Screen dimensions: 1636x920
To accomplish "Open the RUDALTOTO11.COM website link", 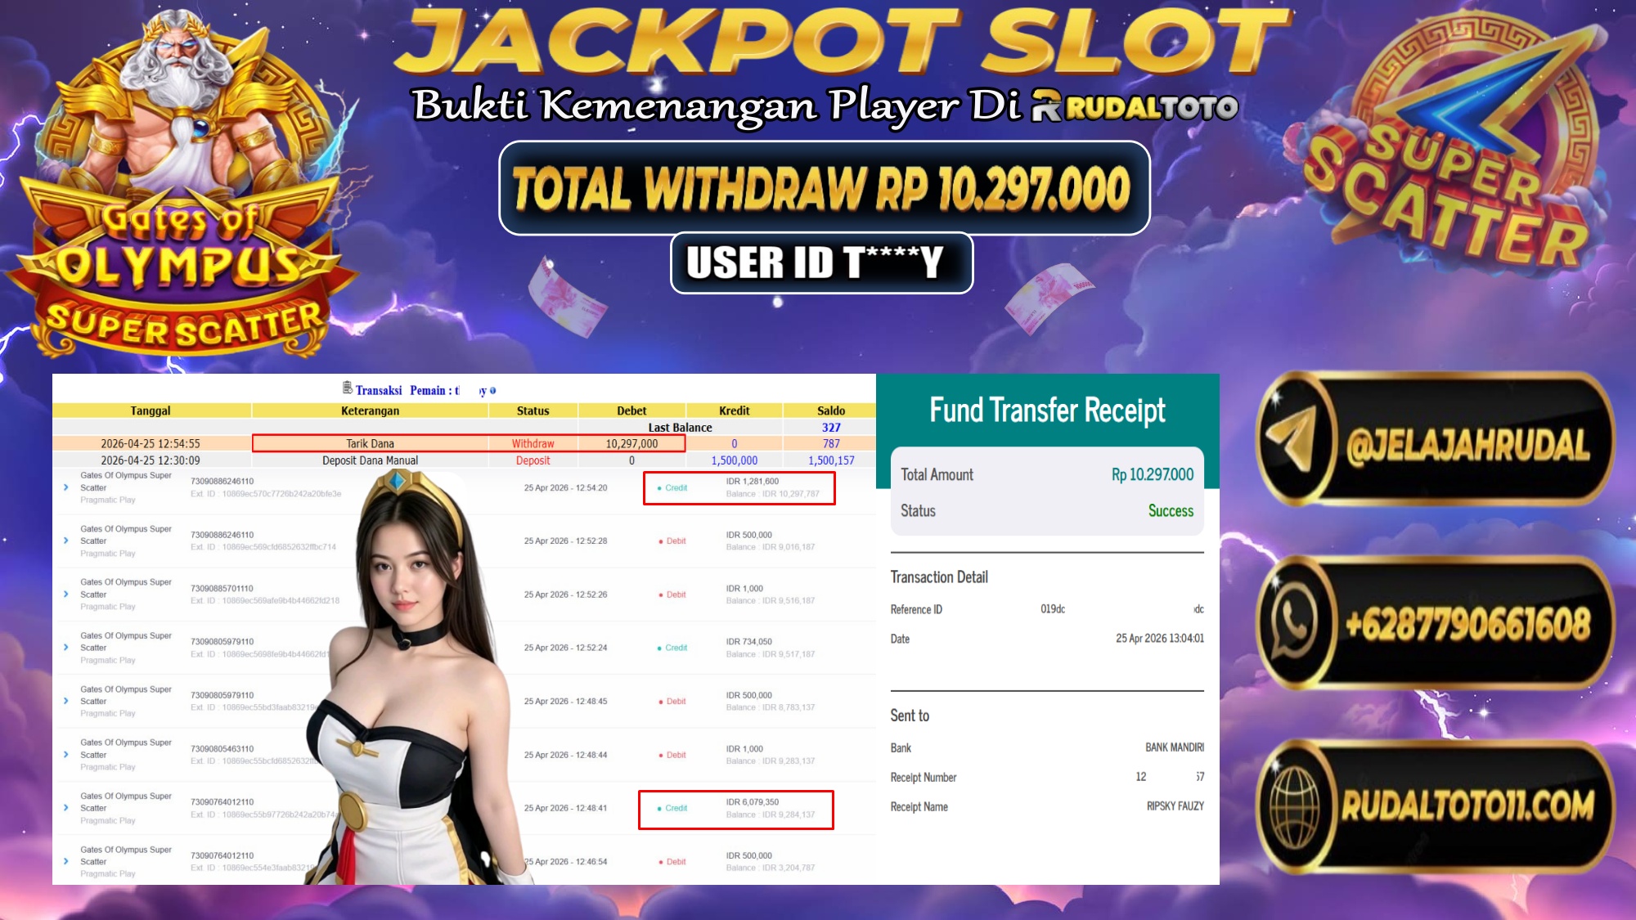I will point(1435,807).
